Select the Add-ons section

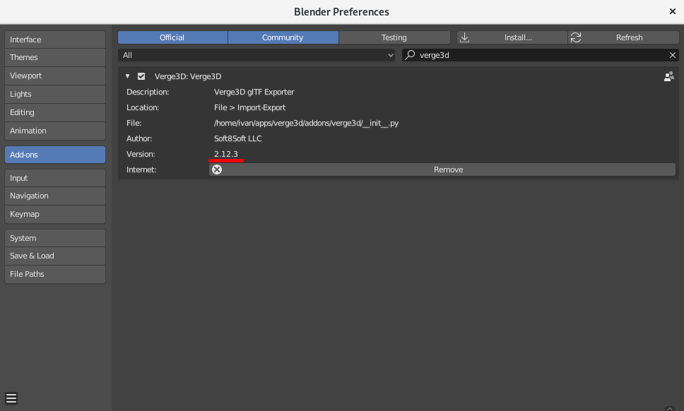click(x=55, y=155)
